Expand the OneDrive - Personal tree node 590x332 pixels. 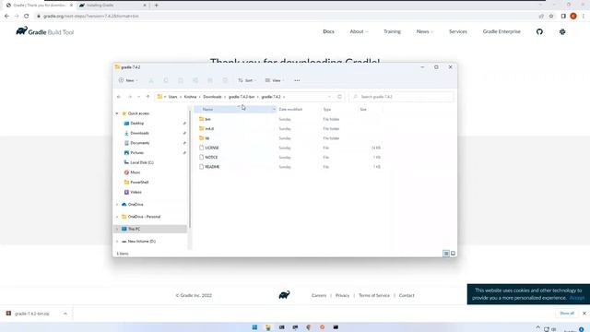coord(117,217)
